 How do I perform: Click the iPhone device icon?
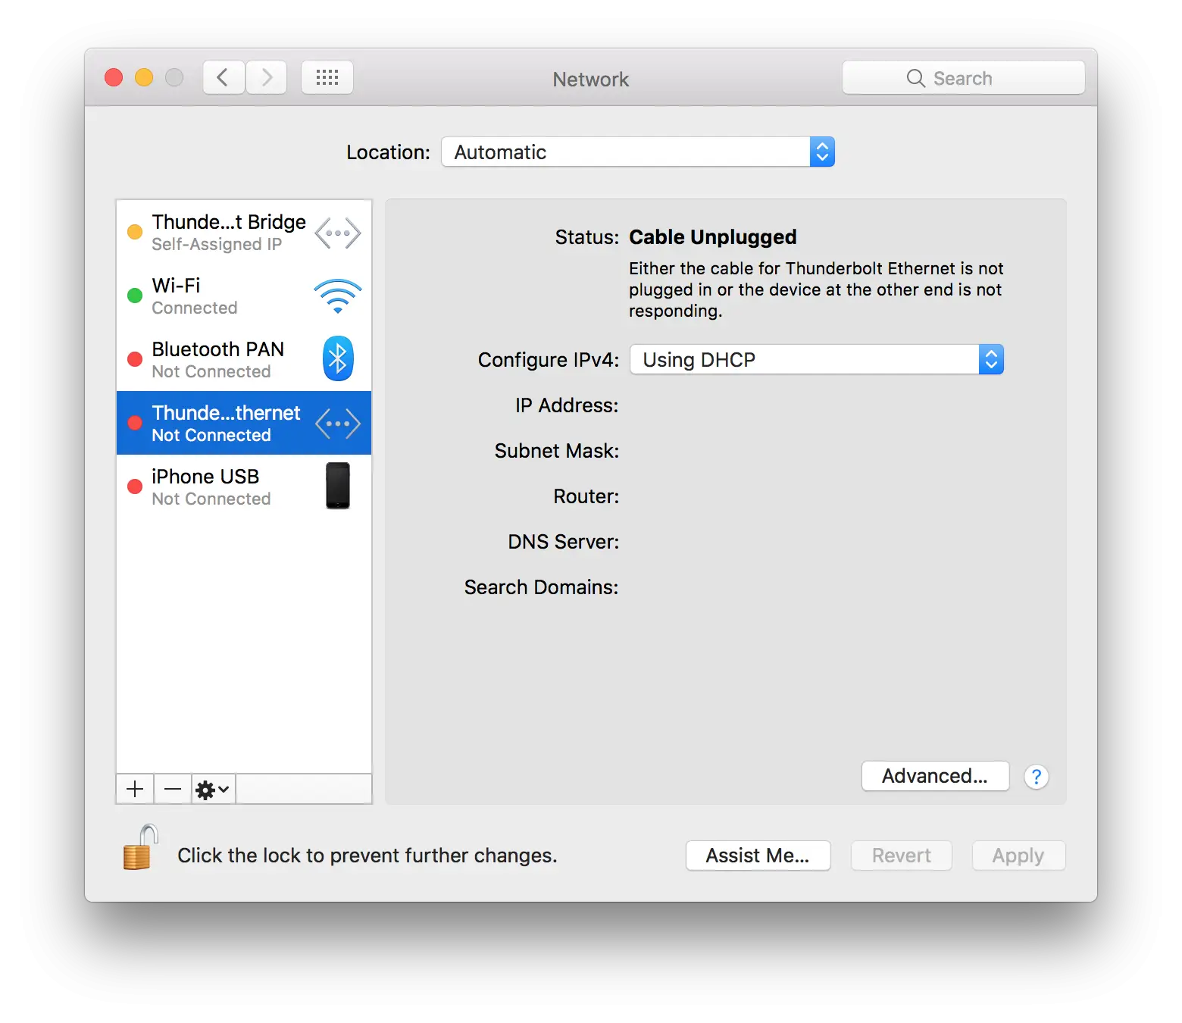point(338,486)
